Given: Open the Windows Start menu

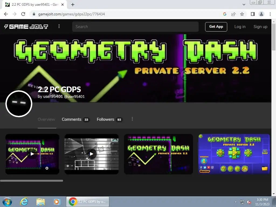Looking at the screenshot, I should click(7, 202).
